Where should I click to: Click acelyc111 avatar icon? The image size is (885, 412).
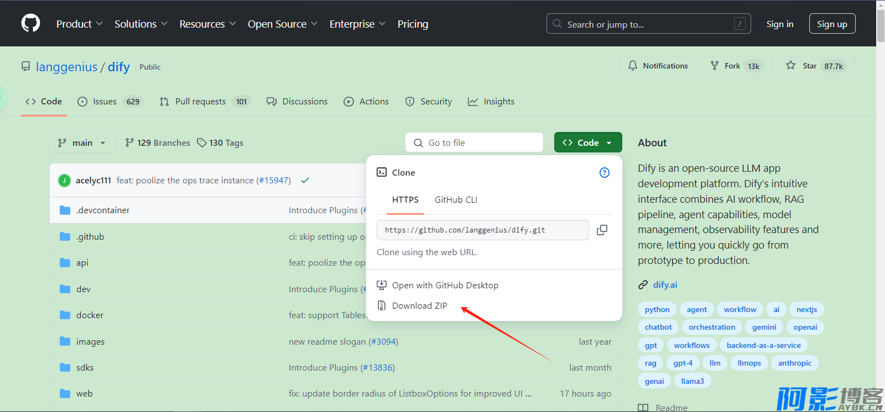[65, 181]
